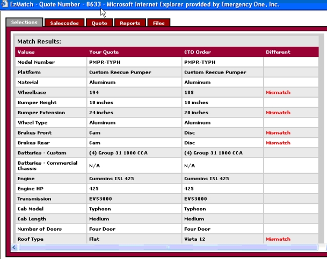Click the Engine HP row label
This screenshot has height=259, width=327.
(x=31, y=189)
